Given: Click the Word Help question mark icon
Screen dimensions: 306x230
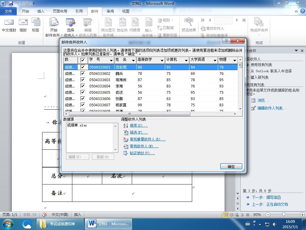Looking at the screenshot, I should (x=302, y=11).
